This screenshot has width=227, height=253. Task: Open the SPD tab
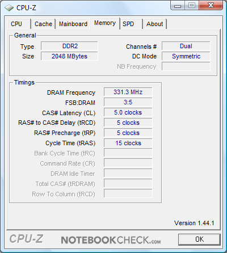[131, 24]
